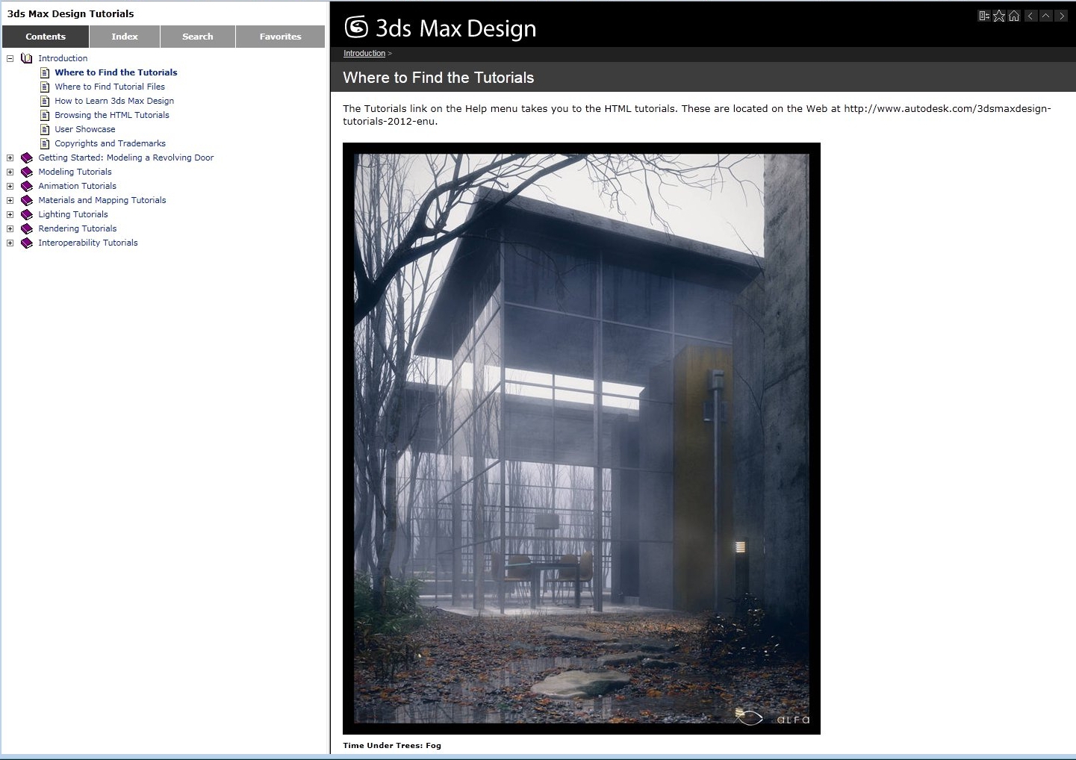Open Copyrights and Trademarks topic
1076x760 pixels.
tap(111, 143)
